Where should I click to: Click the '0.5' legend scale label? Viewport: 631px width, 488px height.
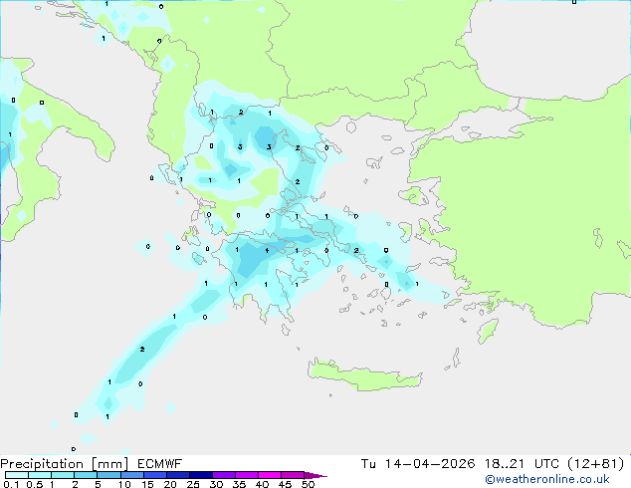point(35,484)
